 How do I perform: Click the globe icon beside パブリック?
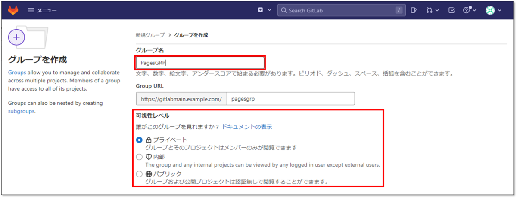[149, 174]
